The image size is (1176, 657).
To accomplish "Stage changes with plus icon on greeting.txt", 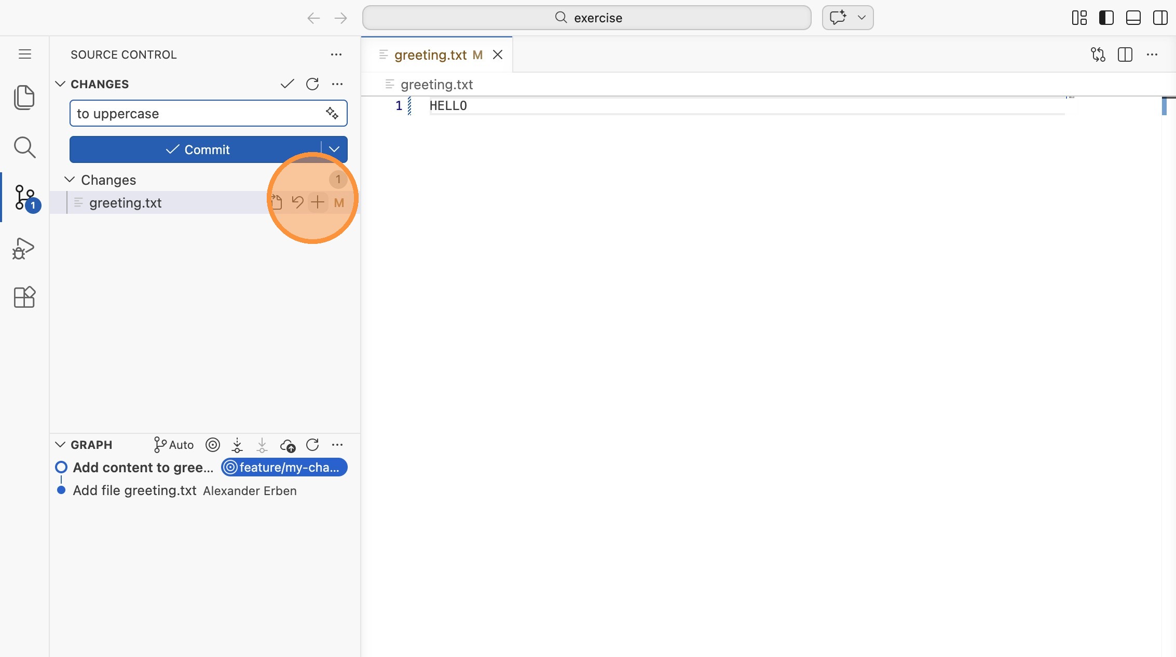I will point(317,202).
